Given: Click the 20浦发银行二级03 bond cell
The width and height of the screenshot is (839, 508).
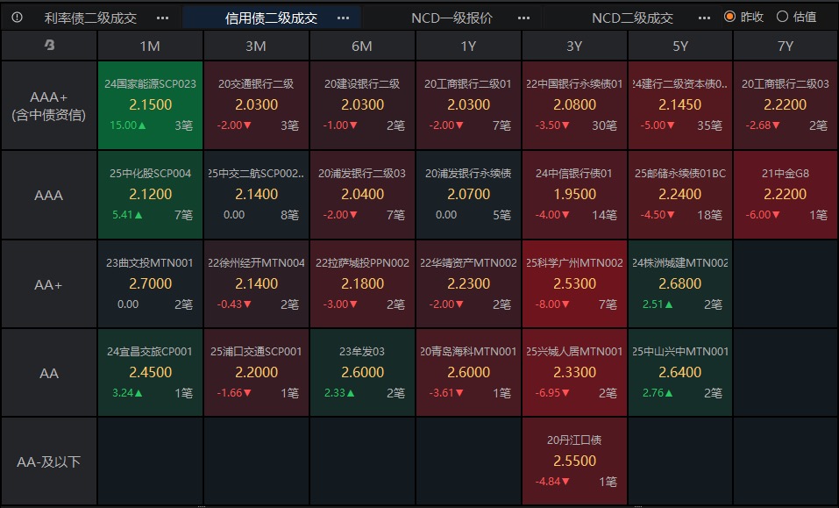Looking at the screenshot, I should [362, 195].
